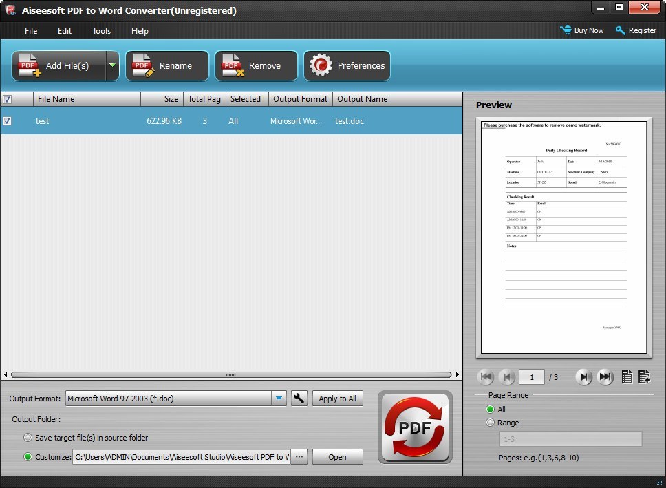Click the big PDF convert start button

point(415,427)
